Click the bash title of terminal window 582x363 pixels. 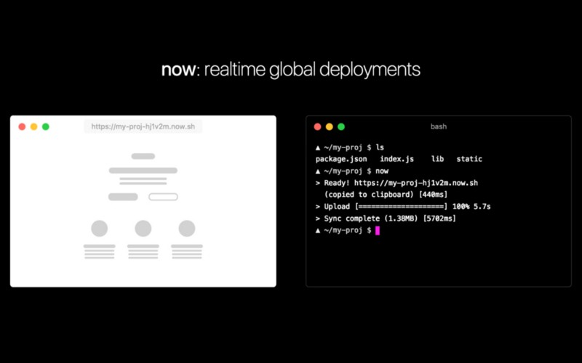coord(439,126)
